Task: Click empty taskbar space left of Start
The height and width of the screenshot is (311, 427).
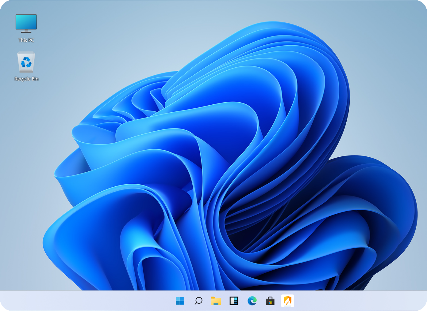Action: click(92, 301)
